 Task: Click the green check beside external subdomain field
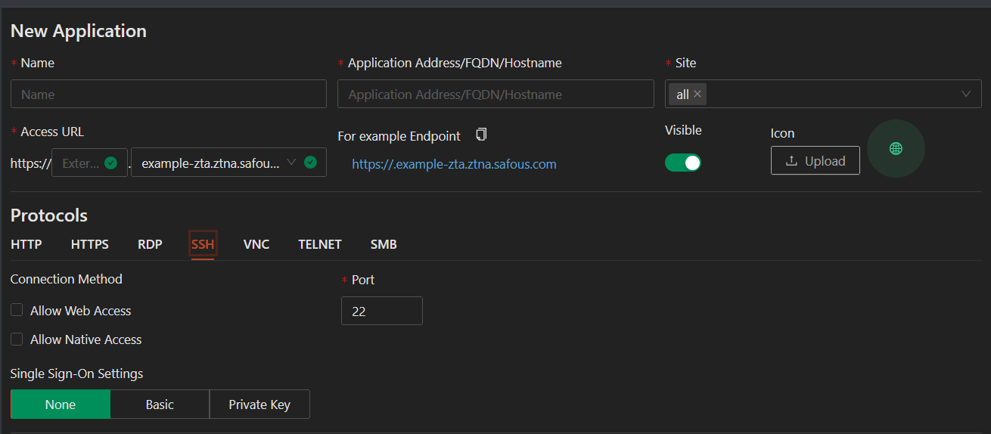tap(111, 163)
